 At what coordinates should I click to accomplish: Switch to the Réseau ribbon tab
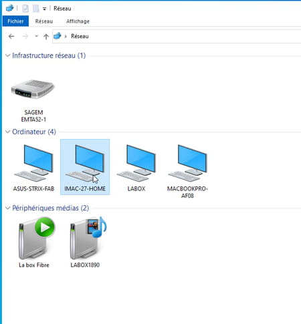pos(44,21)
